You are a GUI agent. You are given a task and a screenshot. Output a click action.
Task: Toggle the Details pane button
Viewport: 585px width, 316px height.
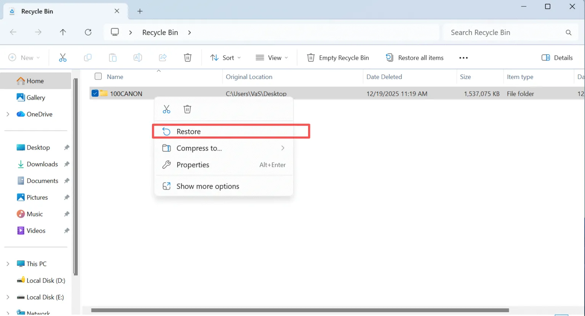point(557,58)
